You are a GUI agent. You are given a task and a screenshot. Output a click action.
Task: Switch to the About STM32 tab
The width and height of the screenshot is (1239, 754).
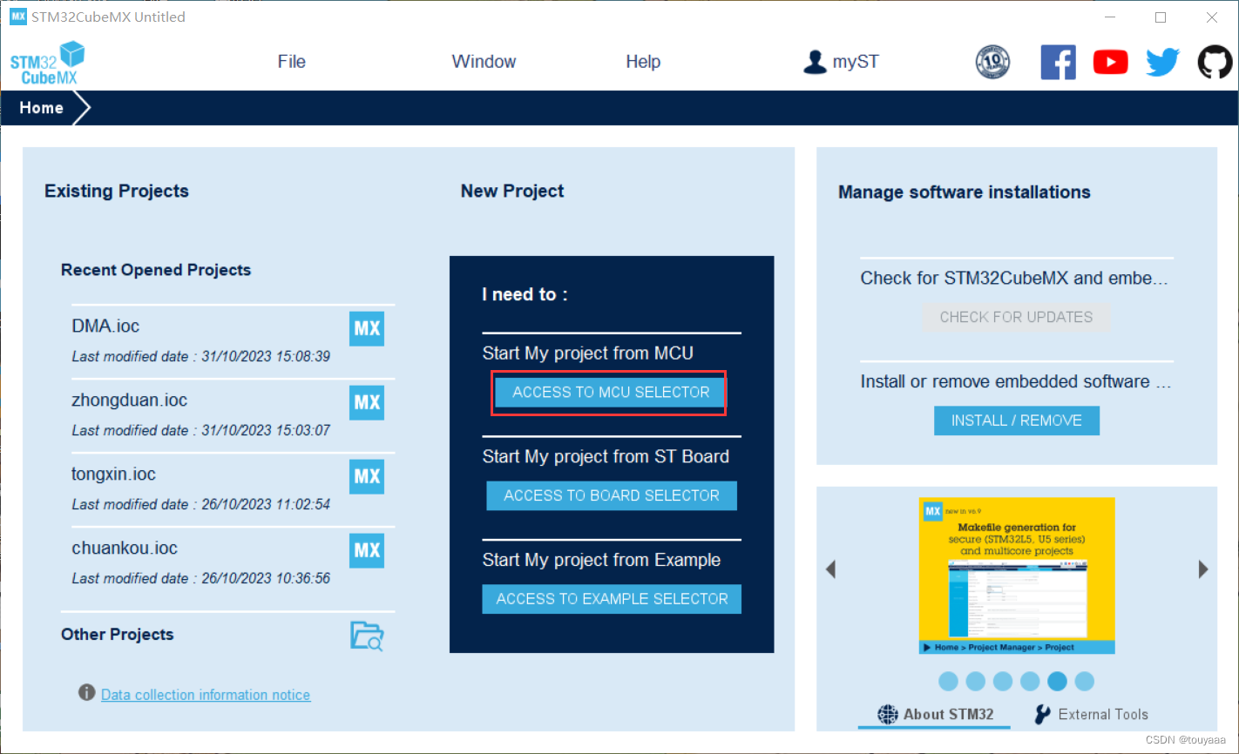[934, 715]
